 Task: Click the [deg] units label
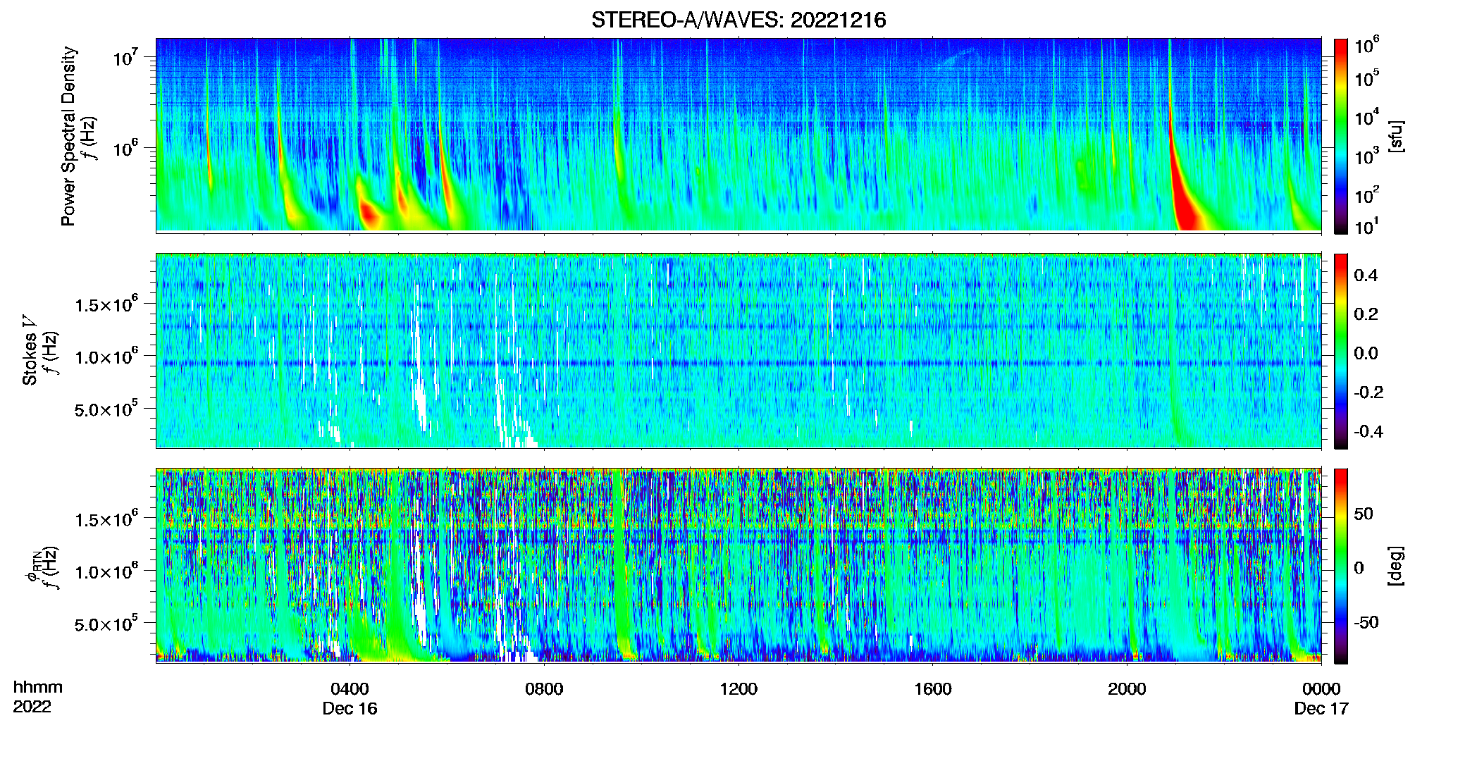(1396, 566)
